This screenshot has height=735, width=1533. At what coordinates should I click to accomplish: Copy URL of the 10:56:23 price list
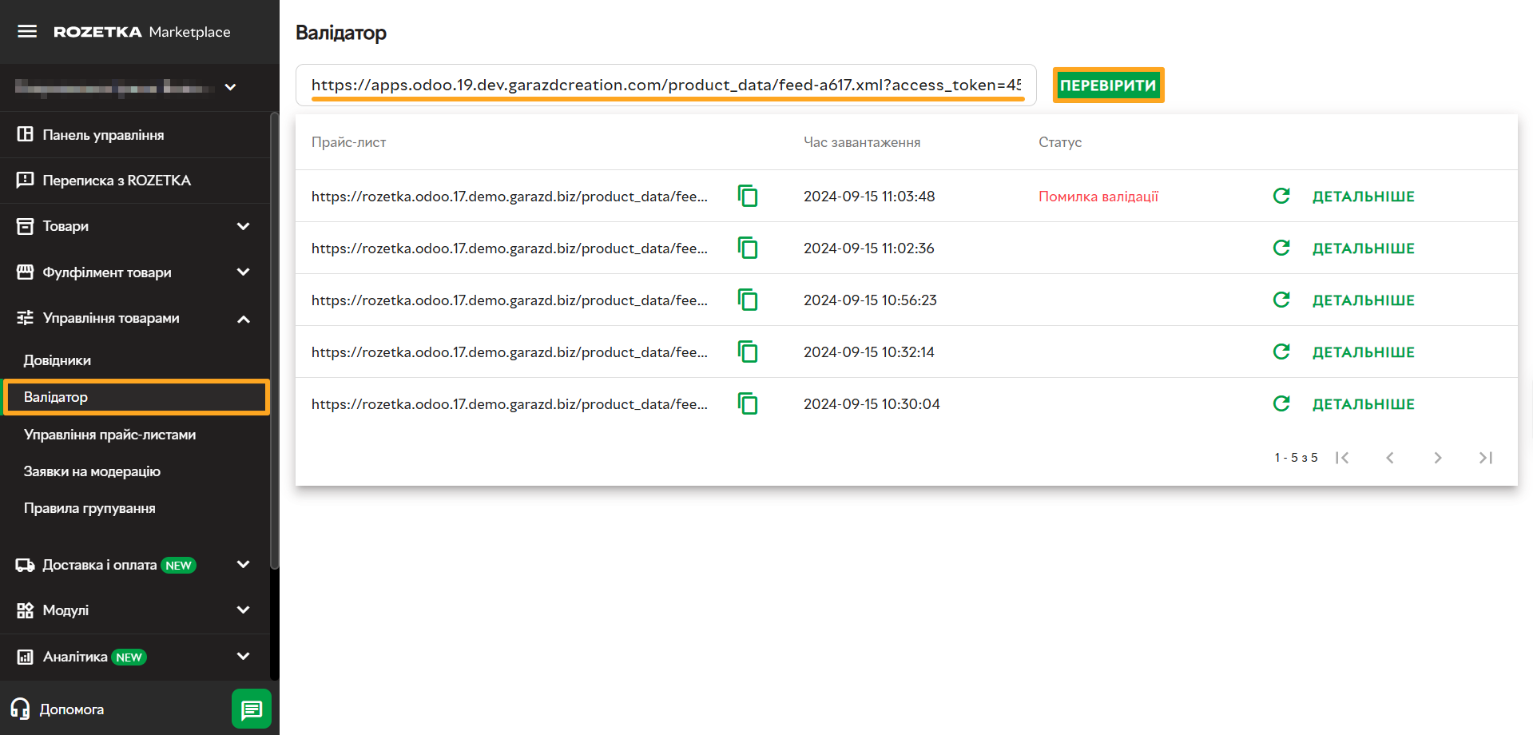tap(748, 300)
